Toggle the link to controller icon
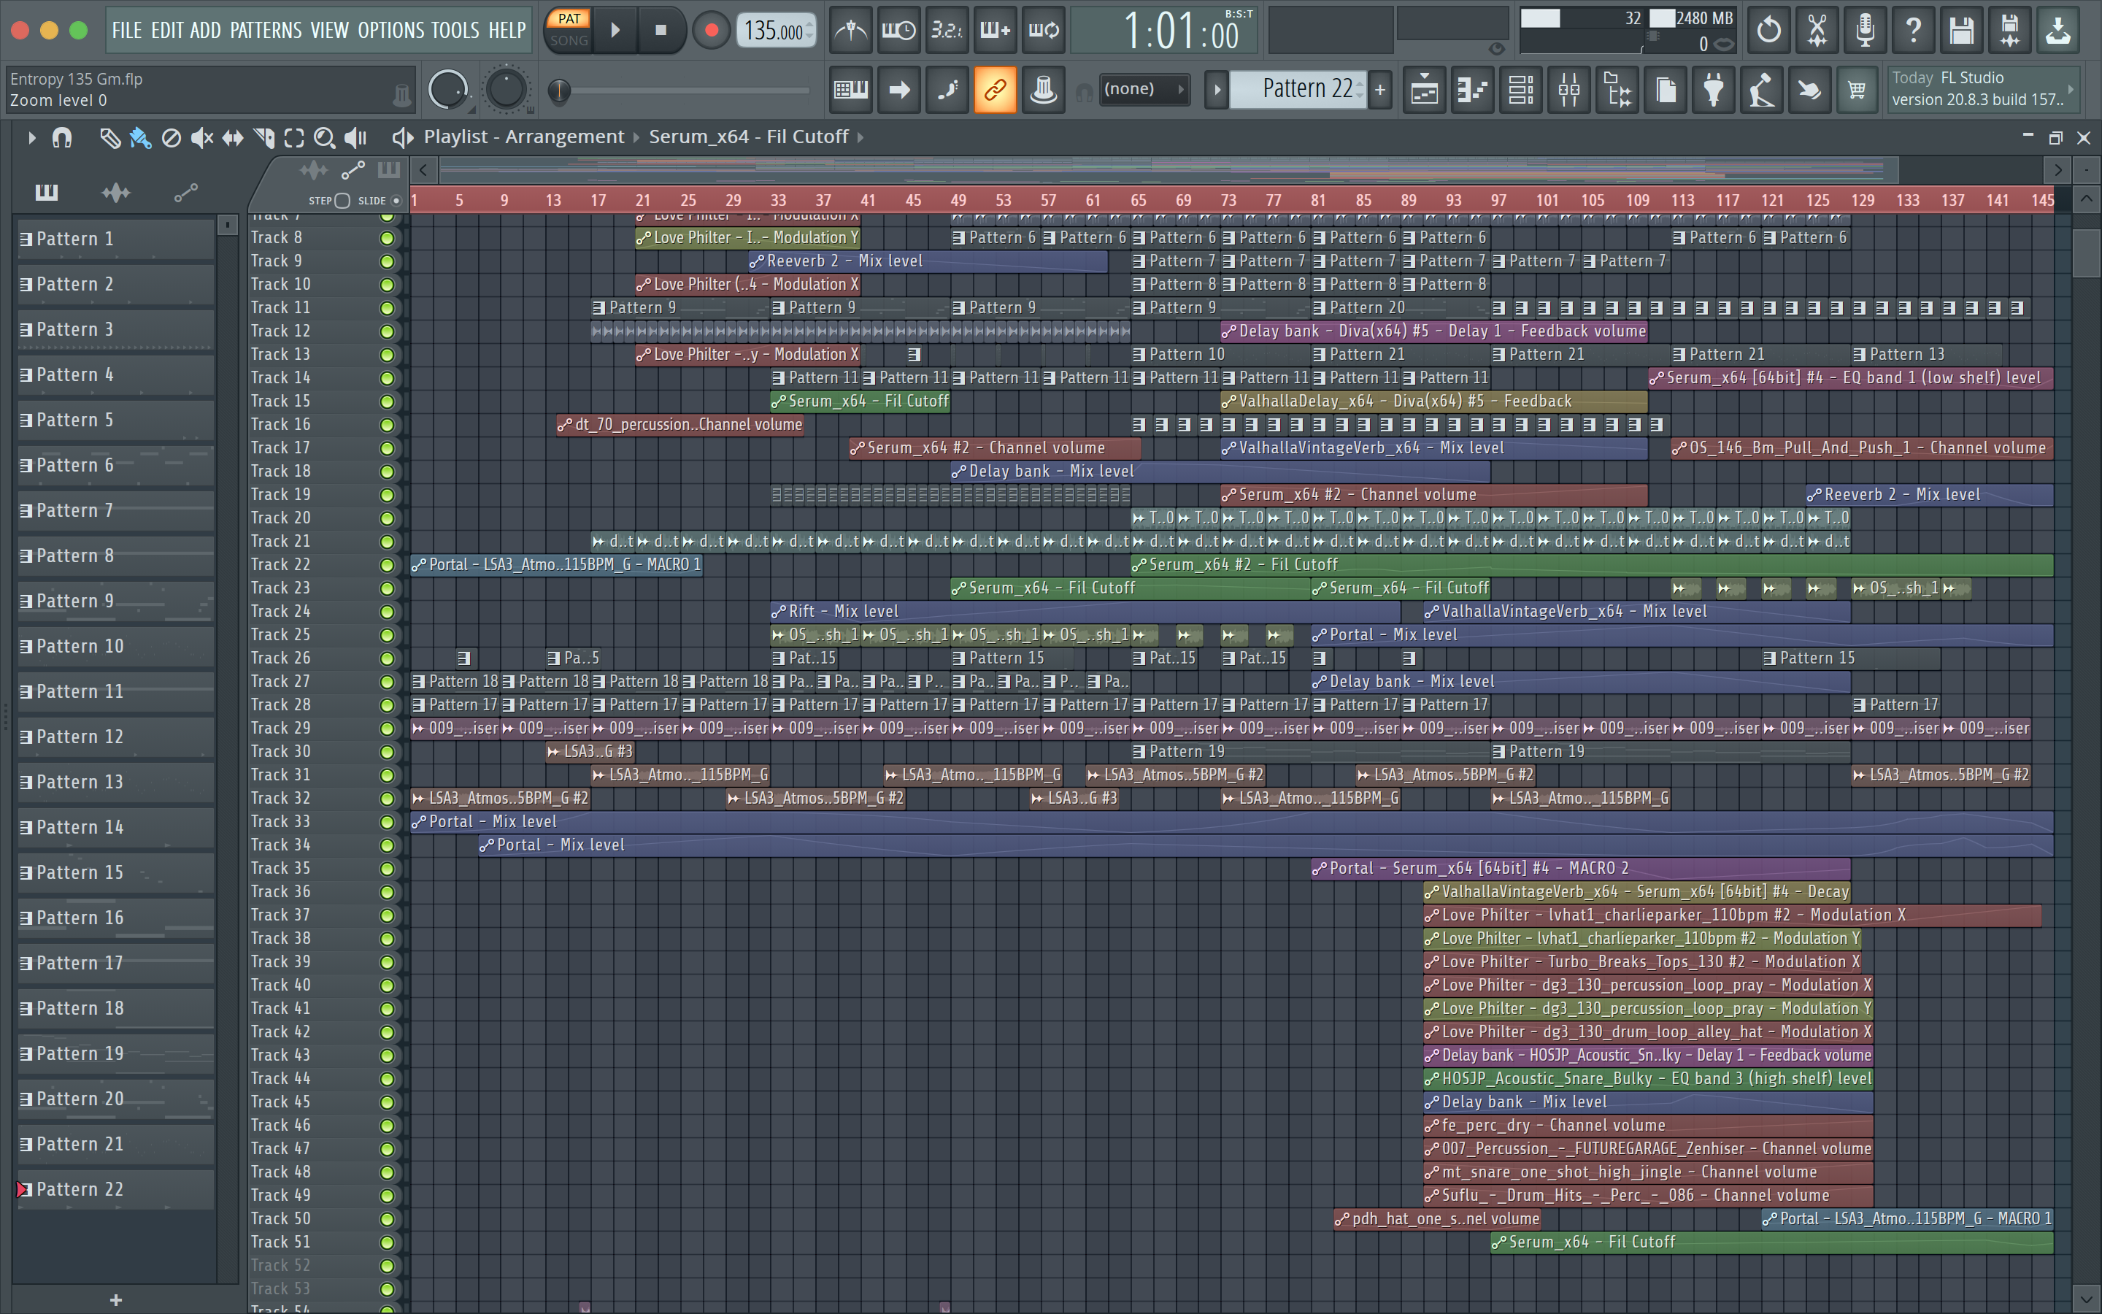 click(x=995, y=90)
